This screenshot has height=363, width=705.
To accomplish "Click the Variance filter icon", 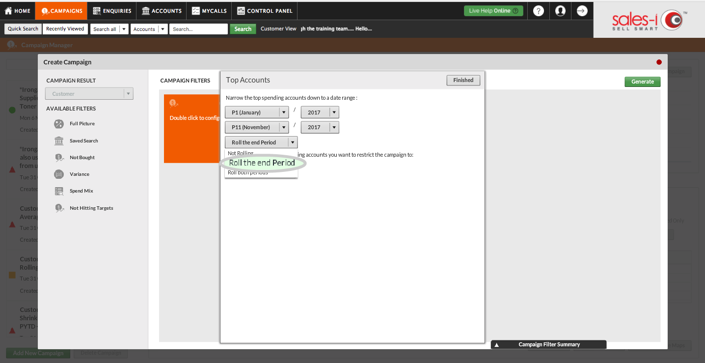I will pos(59,174).
